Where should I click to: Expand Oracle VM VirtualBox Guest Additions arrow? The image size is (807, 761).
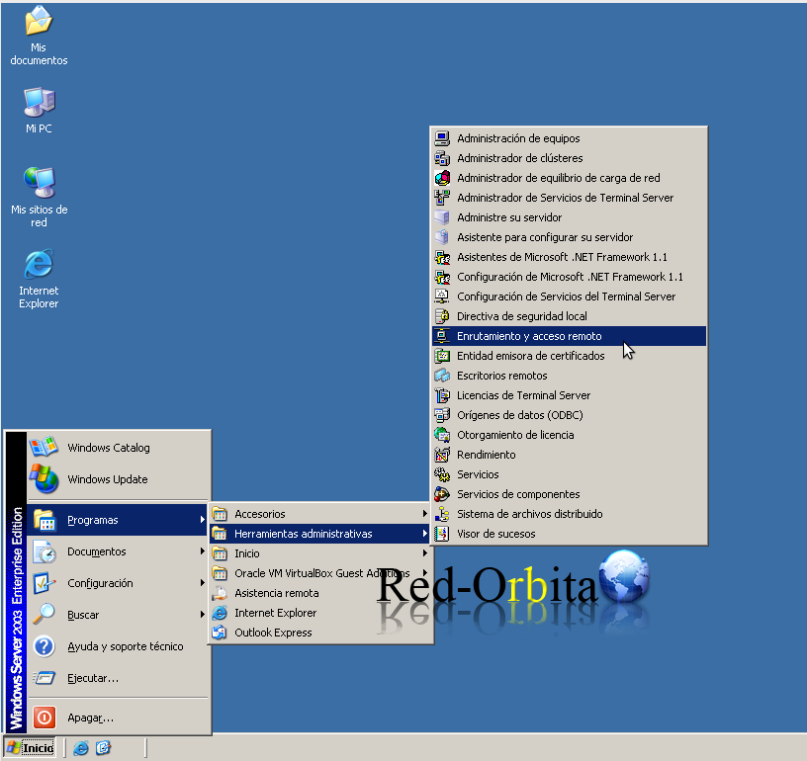(x=424, y=573)
